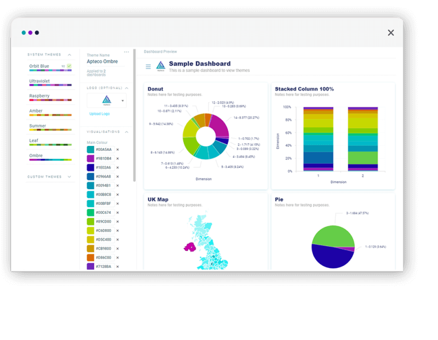The width and height of the screenshot is (438, 340).
Task: Open the hamburger menu beside Sample Dashboard
Action: pos(147,66)
